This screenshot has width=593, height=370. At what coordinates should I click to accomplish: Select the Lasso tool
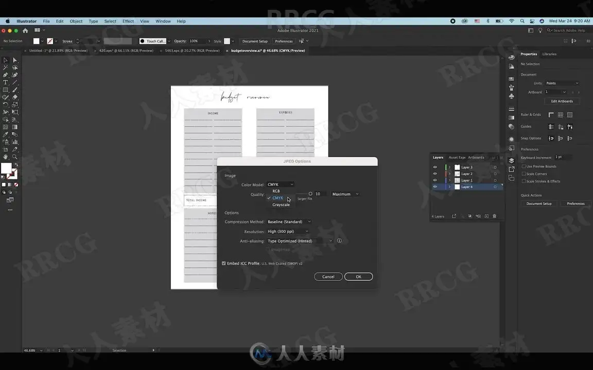[15, 68]
